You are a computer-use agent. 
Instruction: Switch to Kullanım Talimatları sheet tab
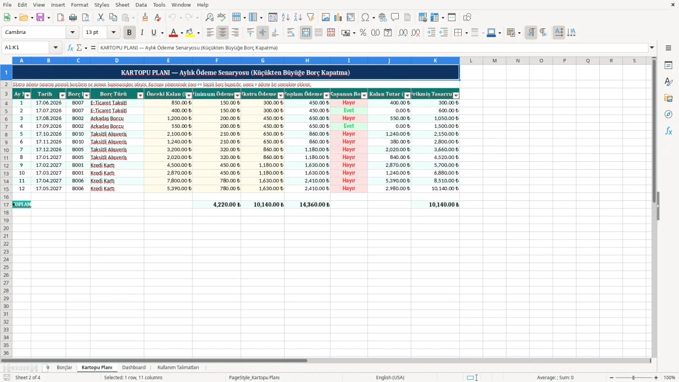pyautogui.click(x=178, y=367)
